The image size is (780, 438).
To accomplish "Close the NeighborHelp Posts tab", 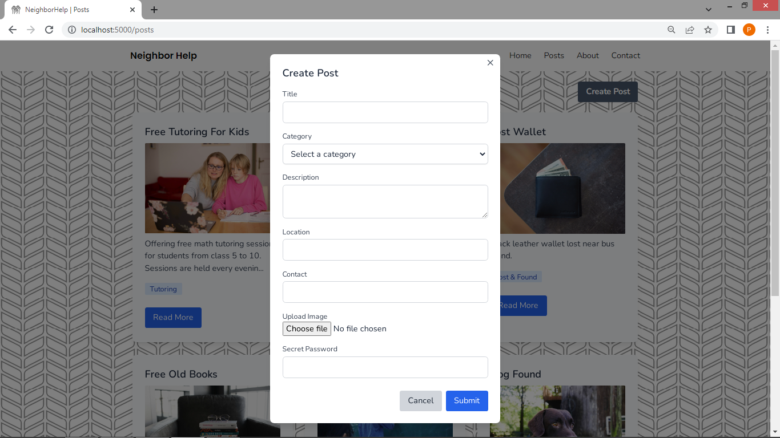I will [x=132, y=10].
